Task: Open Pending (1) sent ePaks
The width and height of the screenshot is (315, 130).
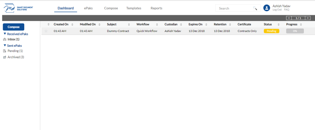Action: pyautogui.click(x=15, y=51)
